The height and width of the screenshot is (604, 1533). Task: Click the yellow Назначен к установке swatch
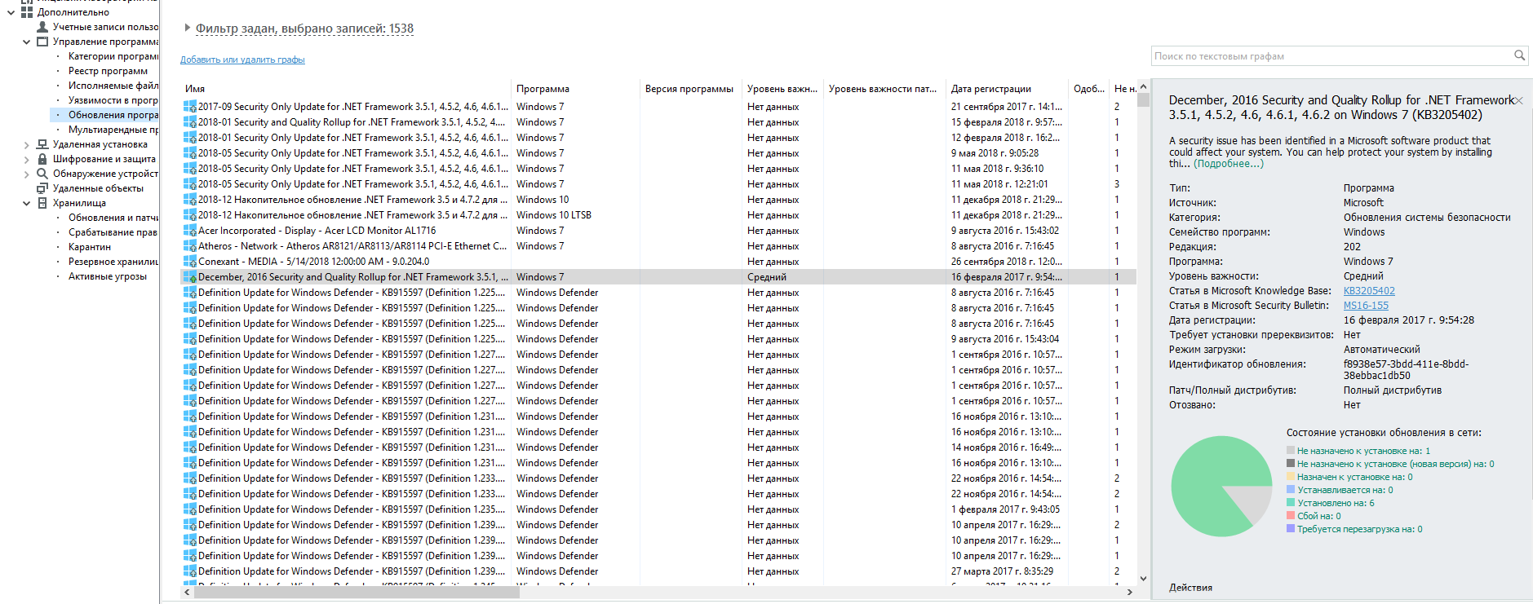point(1291,477)
